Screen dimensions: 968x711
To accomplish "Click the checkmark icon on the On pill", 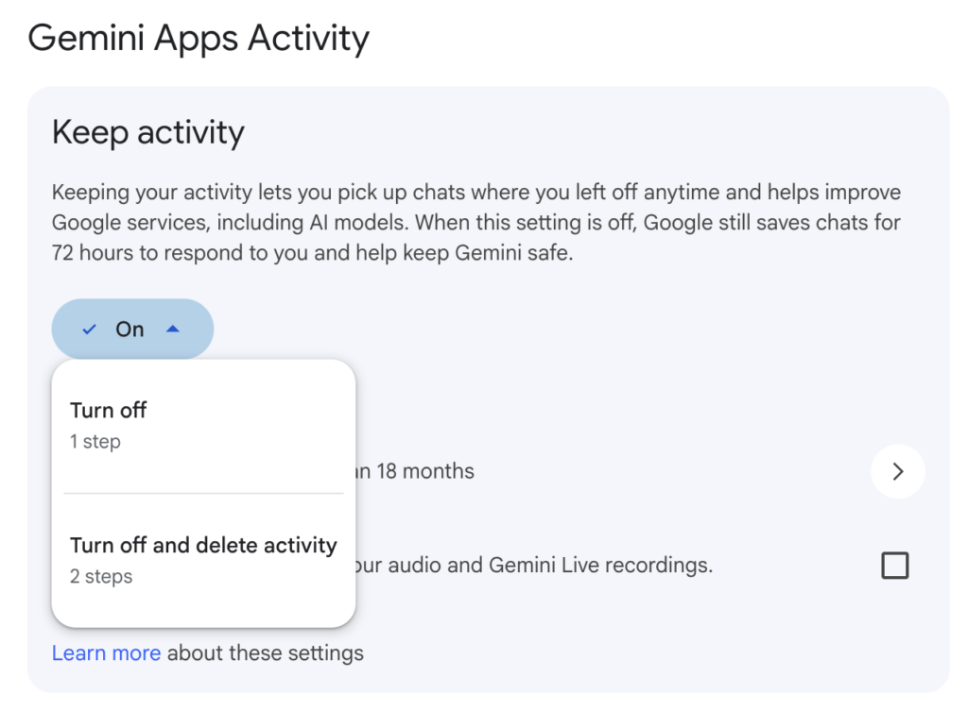I will [x=88, y=329].
